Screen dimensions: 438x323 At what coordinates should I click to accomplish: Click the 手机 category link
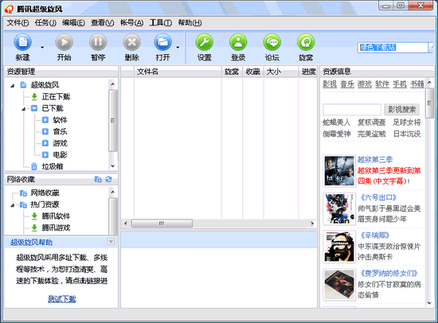[x=400, y=84]
